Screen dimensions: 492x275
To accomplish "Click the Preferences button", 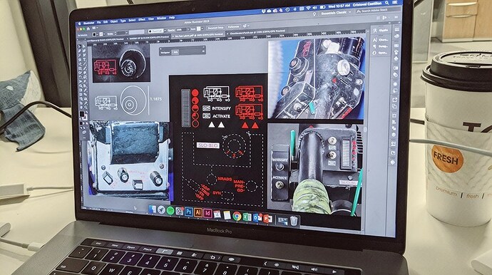I will (233, 27).
